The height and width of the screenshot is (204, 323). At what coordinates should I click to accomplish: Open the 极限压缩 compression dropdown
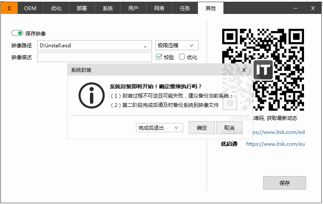point(177,45)
